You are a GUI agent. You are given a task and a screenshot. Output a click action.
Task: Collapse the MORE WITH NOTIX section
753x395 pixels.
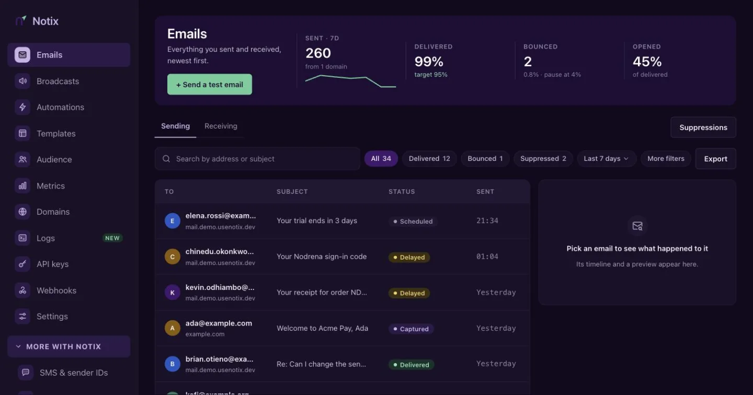69,346
